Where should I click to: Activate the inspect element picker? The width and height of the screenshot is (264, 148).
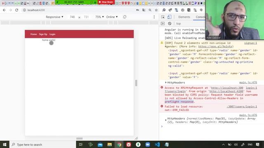click(163, 17)
